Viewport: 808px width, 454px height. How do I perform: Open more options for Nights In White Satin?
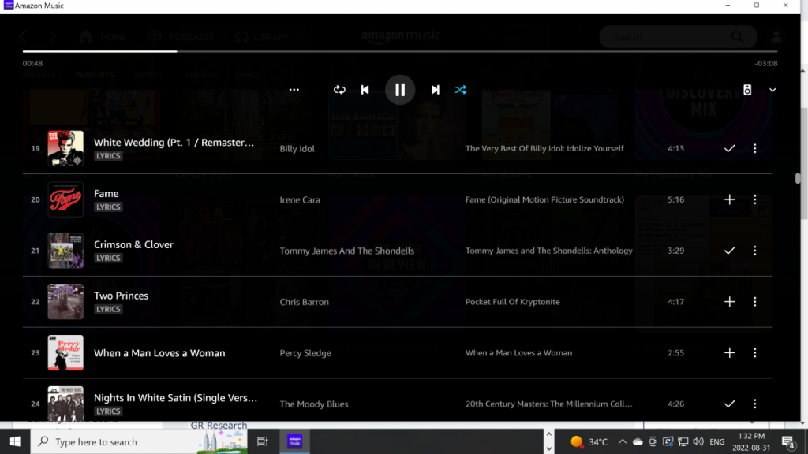pyautogui.click(x=755, y=404)
